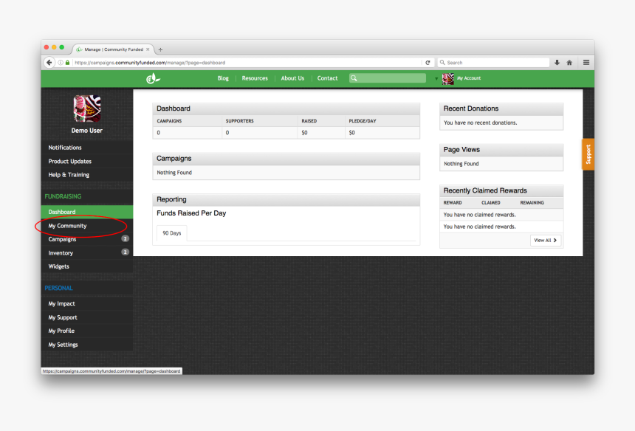Screen dimensions: 635x431
Task: Close the Manage Community Funded tab
Action: point(148,49)
